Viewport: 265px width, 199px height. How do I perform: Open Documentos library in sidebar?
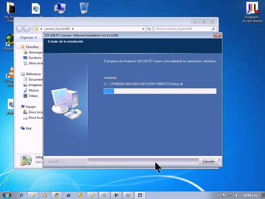pyautogui.click(x=36, y=80)
